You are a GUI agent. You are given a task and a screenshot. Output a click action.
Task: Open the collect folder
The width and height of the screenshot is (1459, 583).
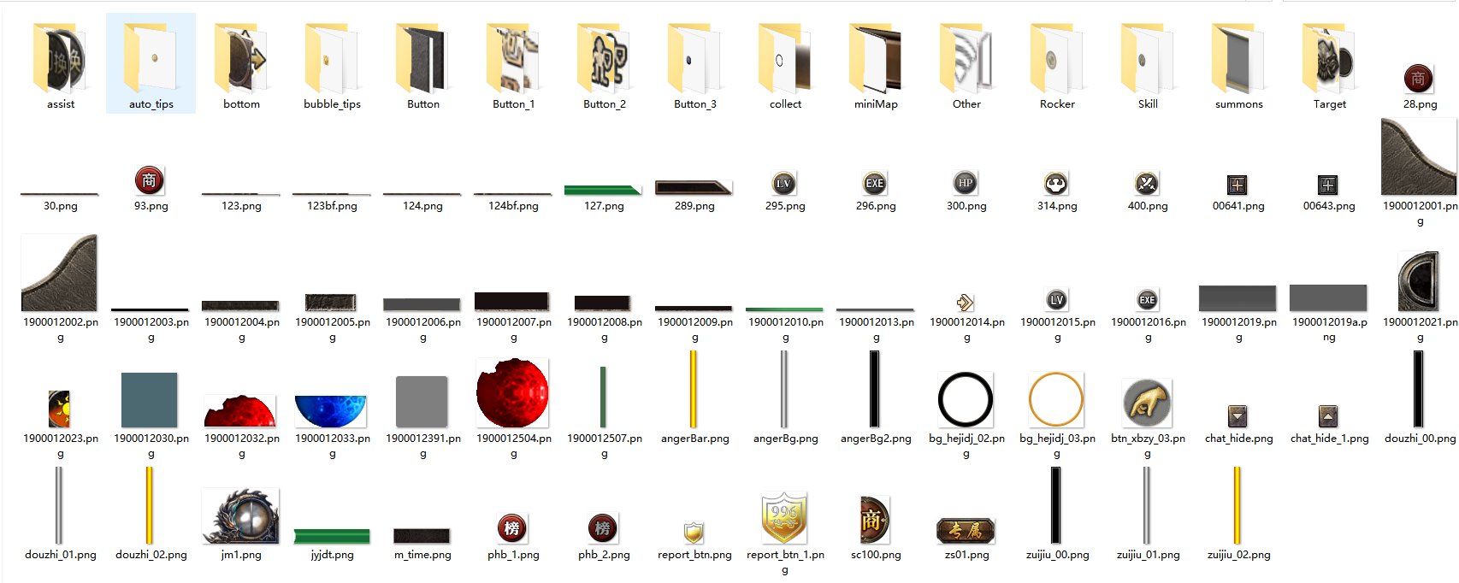(785, 58)
